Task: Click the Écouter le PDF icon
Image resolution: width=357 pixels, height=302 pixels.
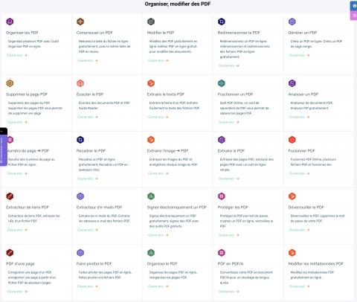Action: click(x=80, y=83)
